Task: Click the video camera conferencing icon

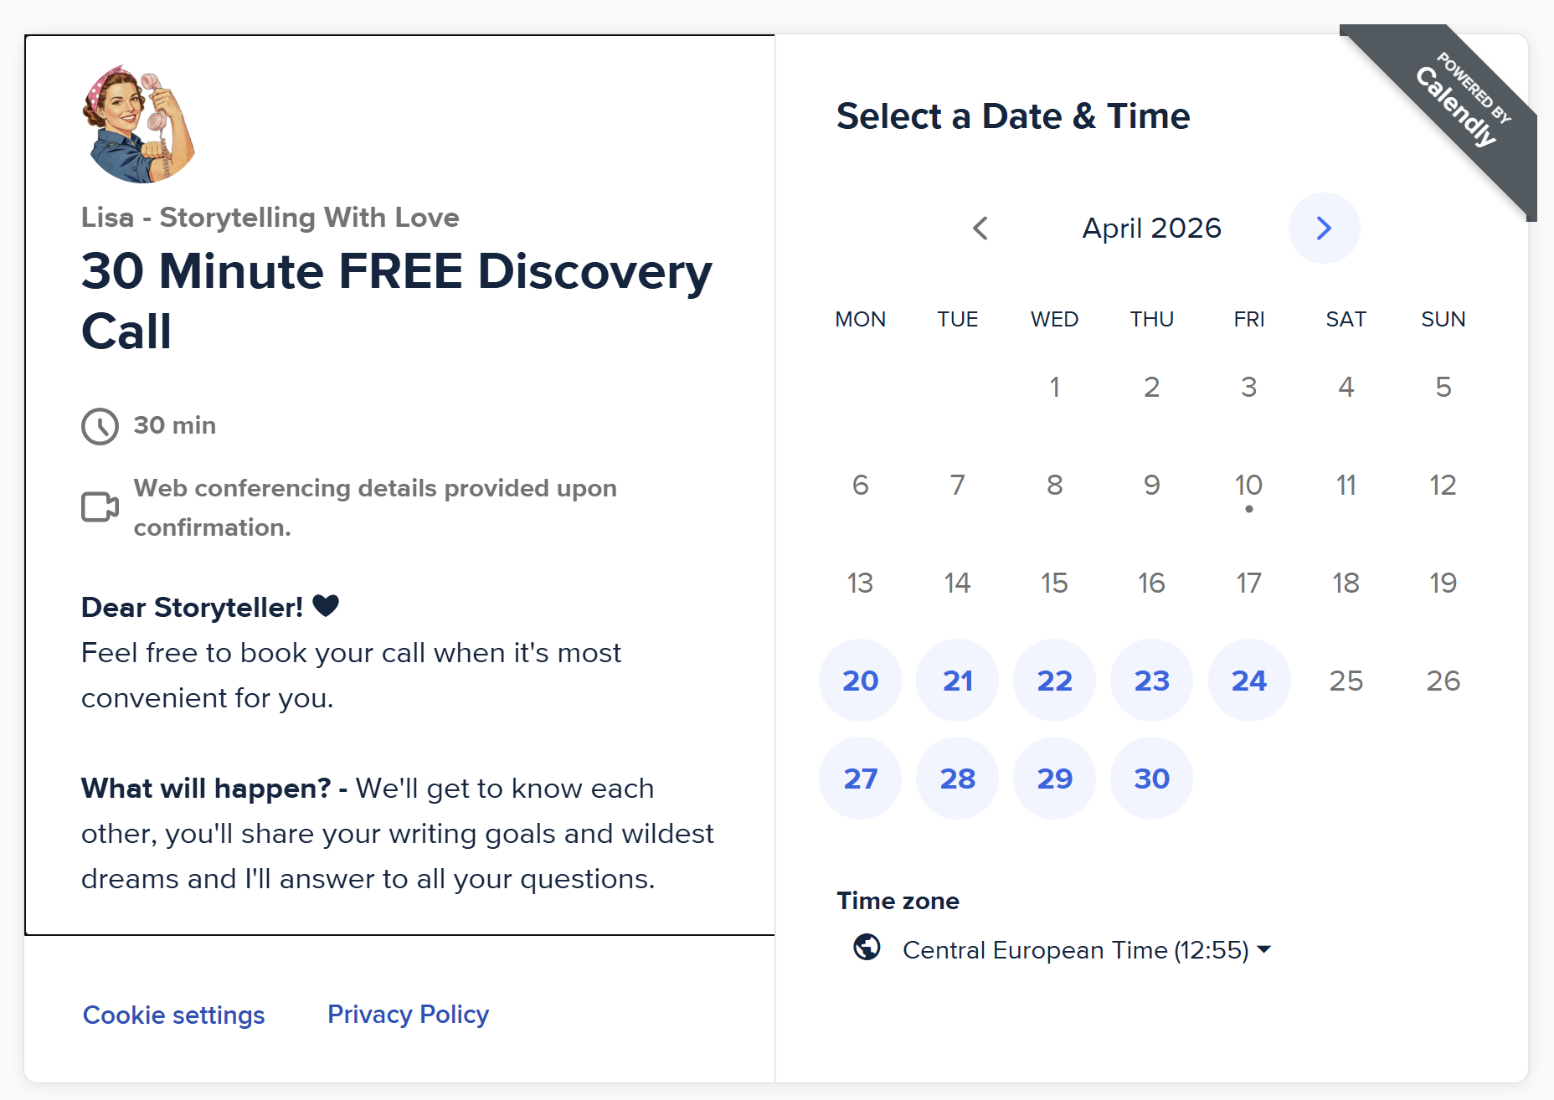Action: coord(100,506)
